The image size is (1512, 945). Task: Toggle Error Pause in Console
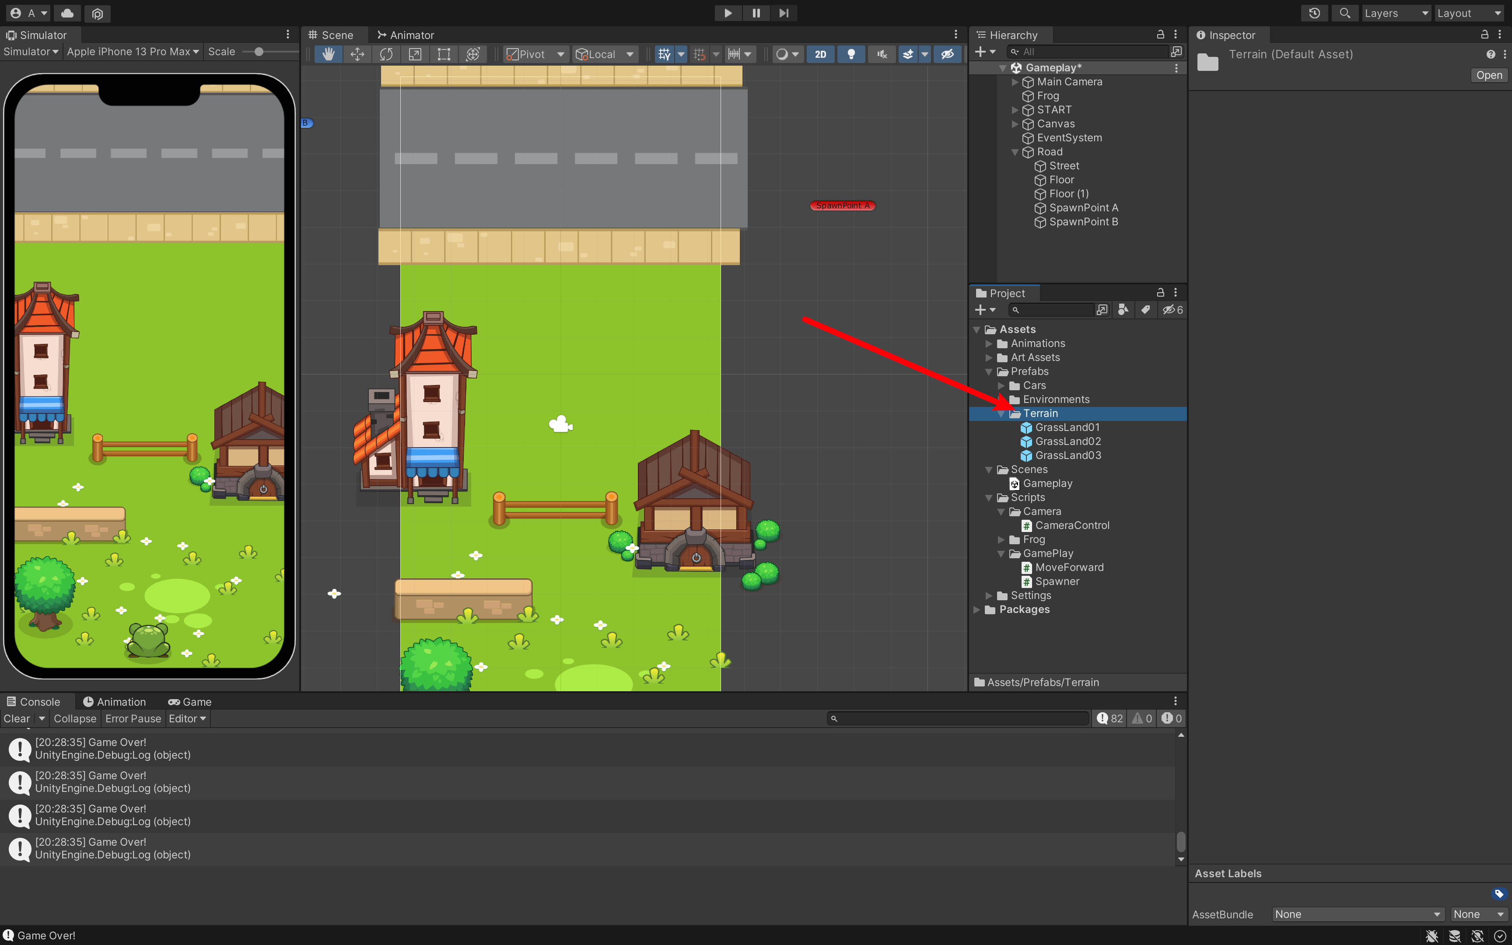(133, 719)
